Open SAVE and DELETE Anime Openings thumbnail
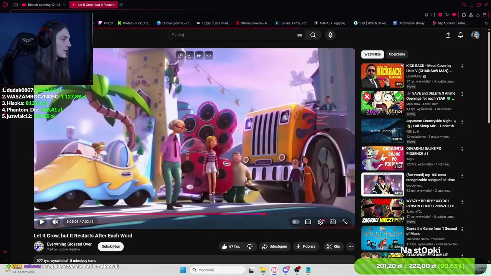 coord(382,103)
